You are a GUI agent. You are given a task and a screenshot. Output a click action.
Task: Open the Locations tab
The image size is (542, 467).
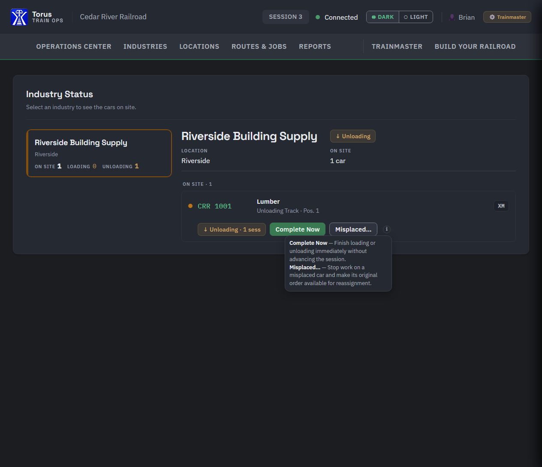tap(199, 47)
